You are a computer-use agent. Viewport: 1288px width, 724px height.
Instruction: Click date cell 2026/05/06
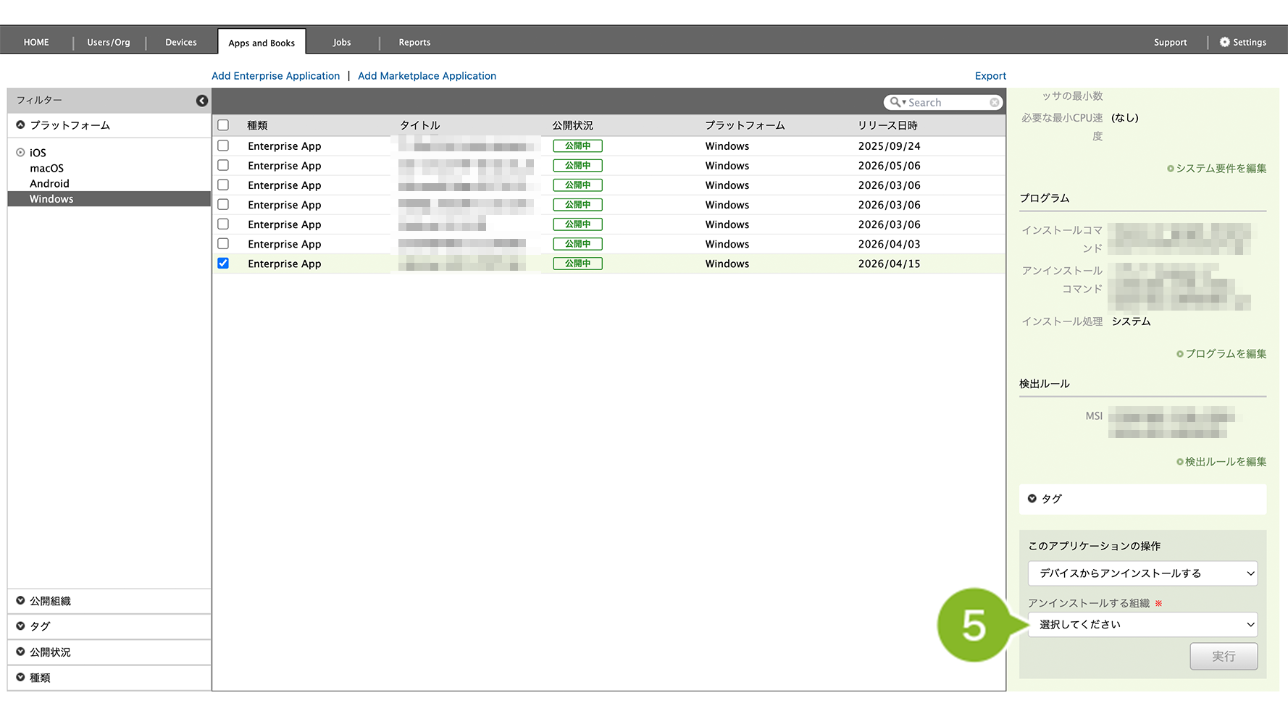pyautogui.click(x=889, y=166)
